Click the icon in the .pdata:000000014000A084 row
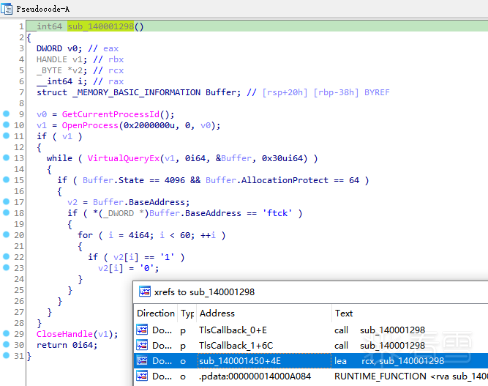 coord(142,376)
